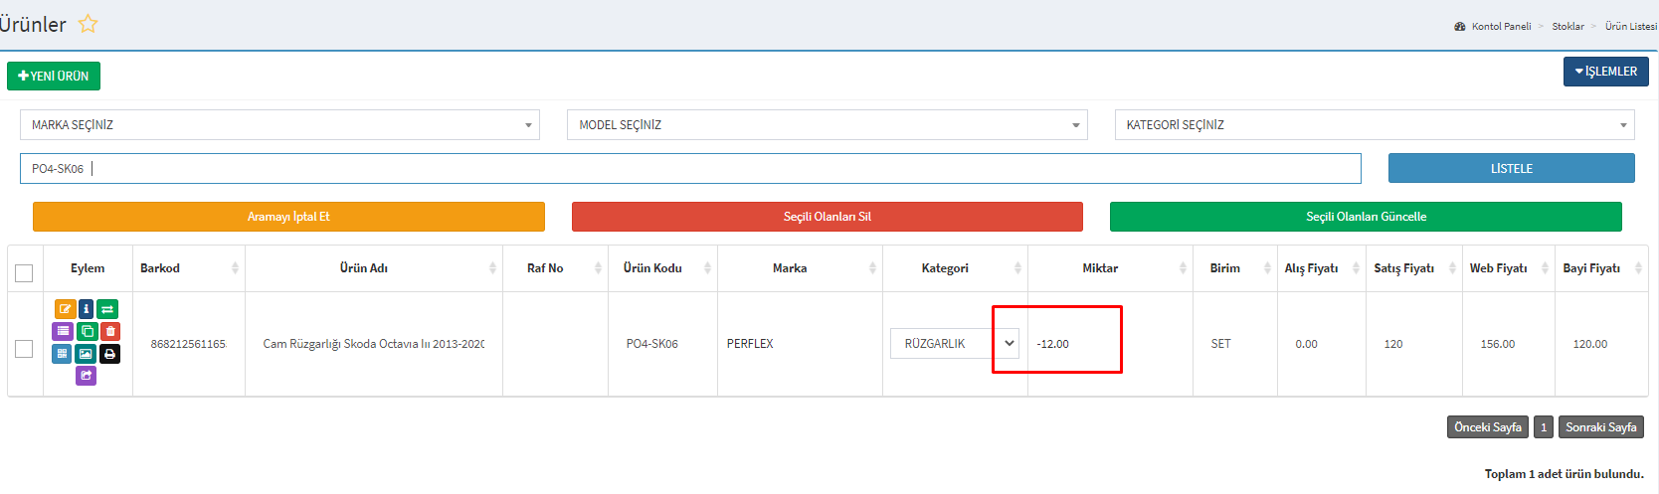1659x494 pixels.
Task: Click the QR code icon
Action: click(x=62, y=354)
